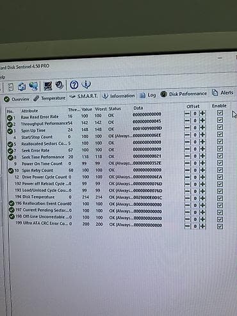Click the globe send report toolbar icon
The width and height of the screenshot is (237, 316).
pyautogui.click(x=33, y=86)
